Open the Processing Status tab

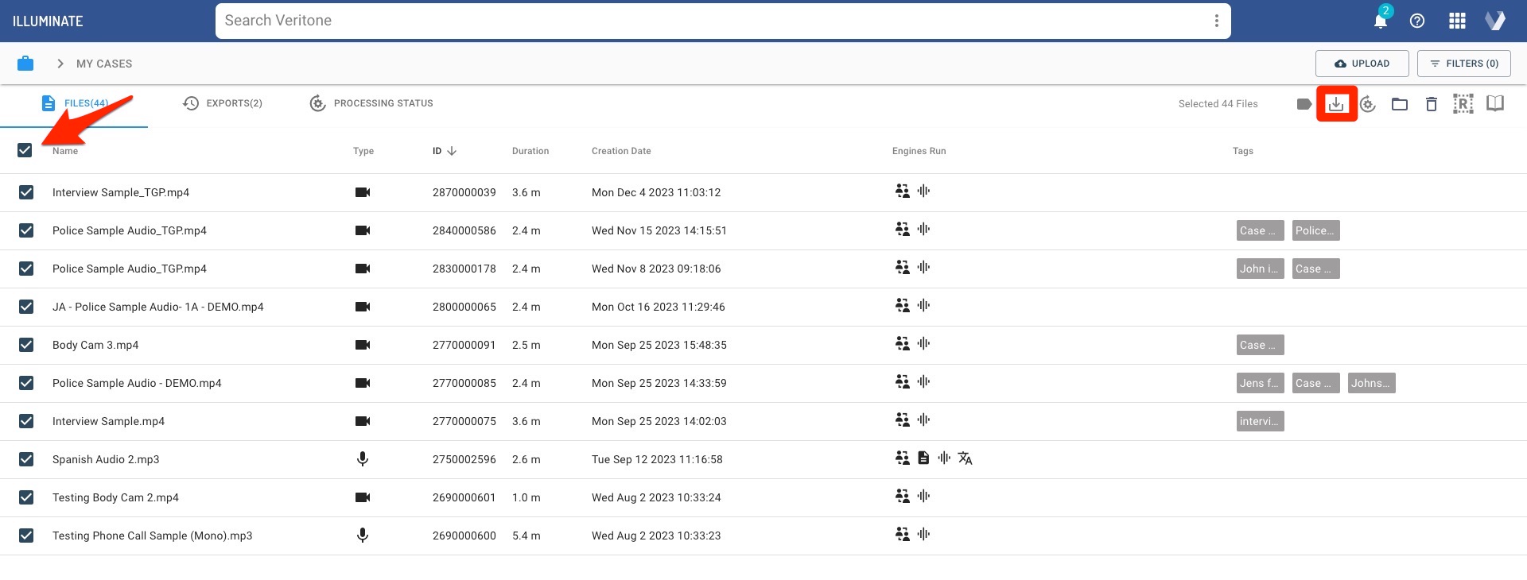(371, 103)
